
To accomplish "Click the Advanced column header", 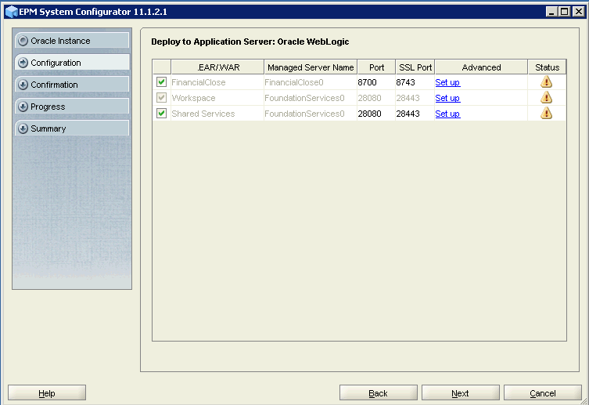I will tap(481, 67).
